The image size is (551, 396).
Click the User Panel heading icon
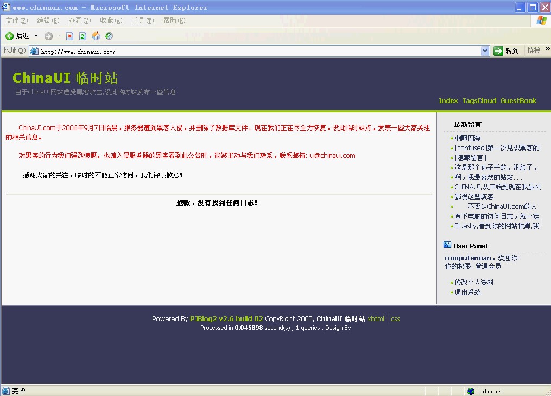[x=447, y=245]
